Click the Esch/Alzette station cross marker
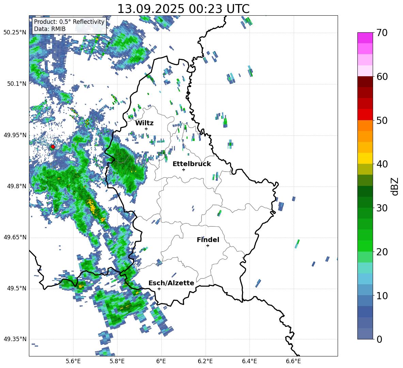 pos(159,289)
